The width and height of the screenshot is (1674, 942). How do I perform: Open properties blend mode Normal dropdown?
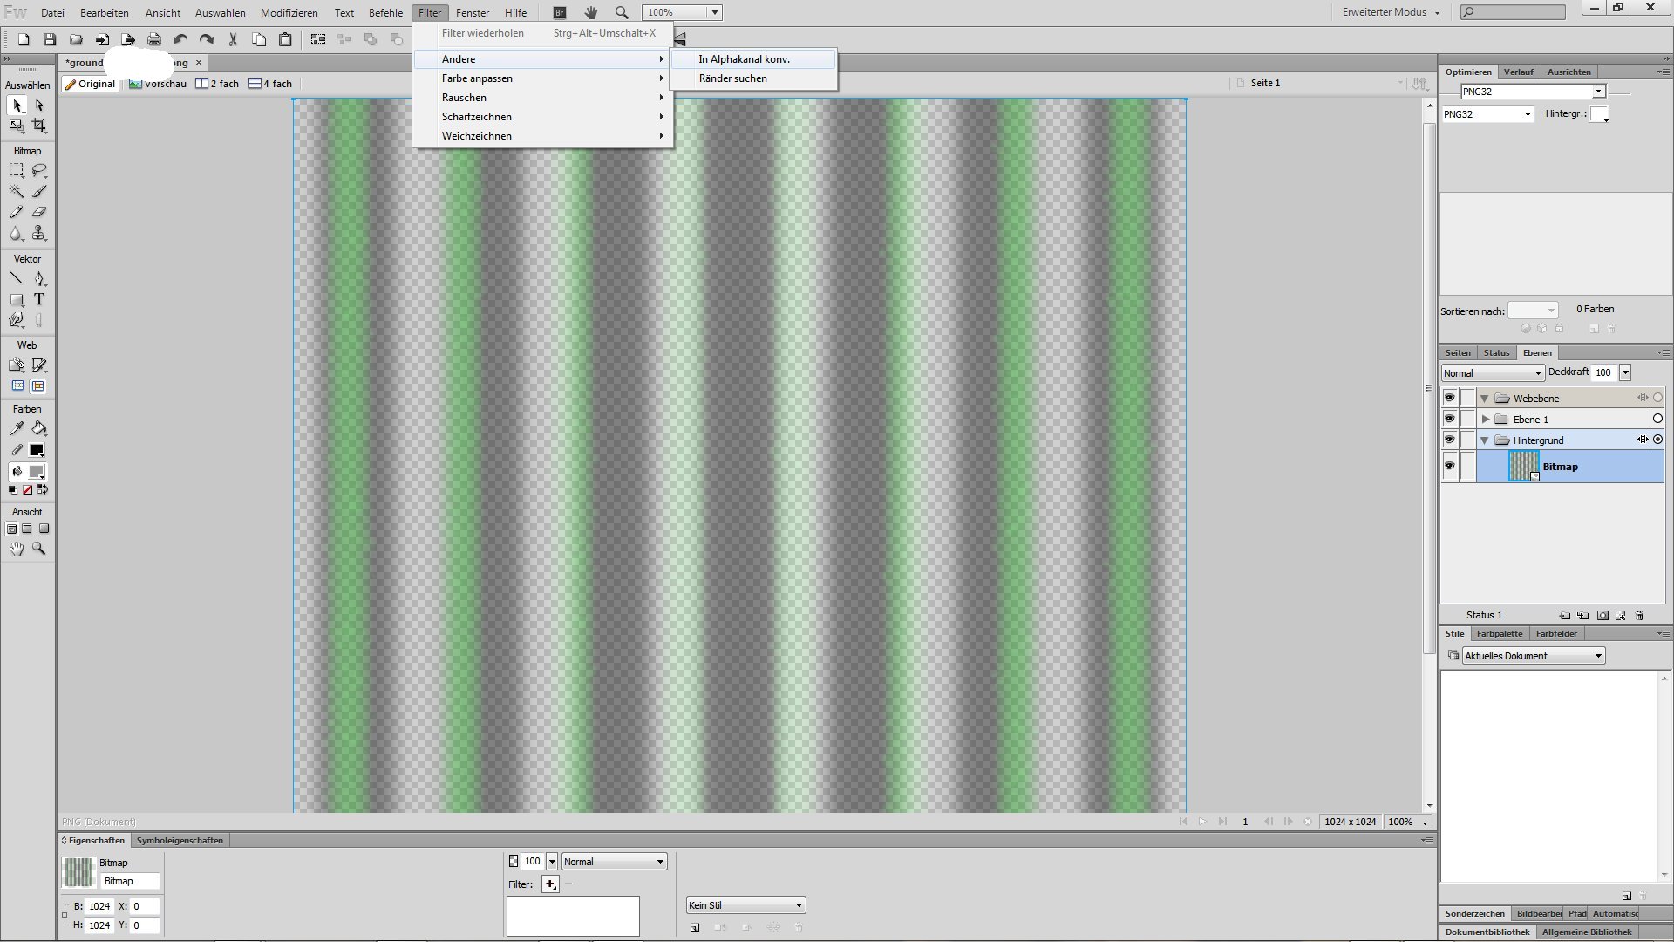pyautogui.click(x=614, y=861)
